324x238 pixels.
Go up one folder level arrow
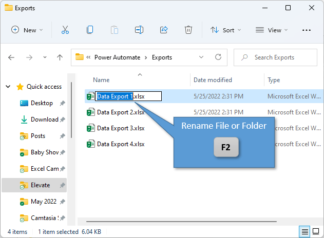click(x=60, y=57)
